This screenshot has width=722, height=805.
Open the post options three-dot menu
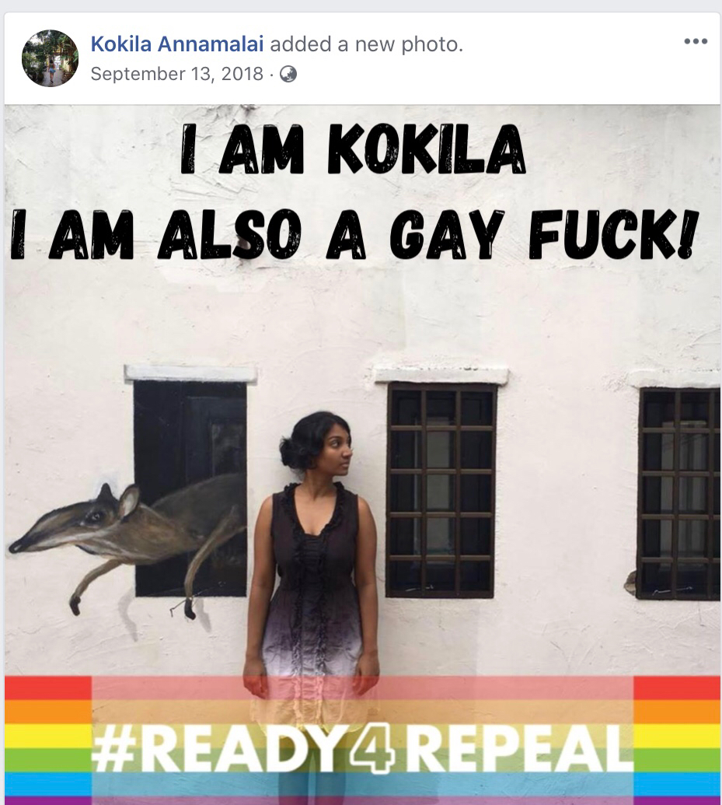pos(696,41)
